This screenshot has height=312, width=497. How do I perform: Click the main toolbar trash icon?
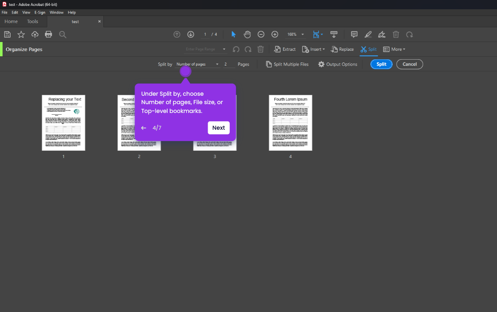tap(396, 34)
